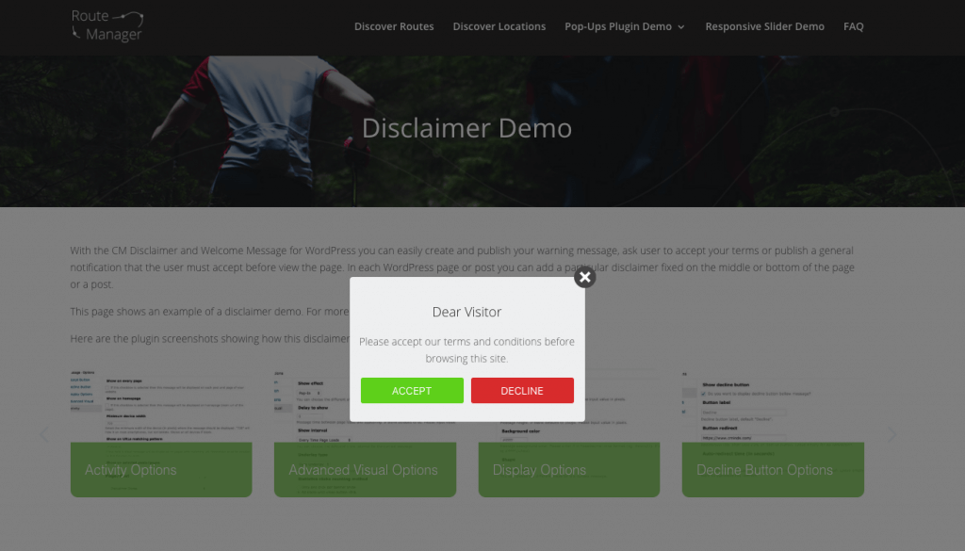Click the Disclaimer Demo hero banner
This screenshot has width=965, height=551.
(466, 129)
